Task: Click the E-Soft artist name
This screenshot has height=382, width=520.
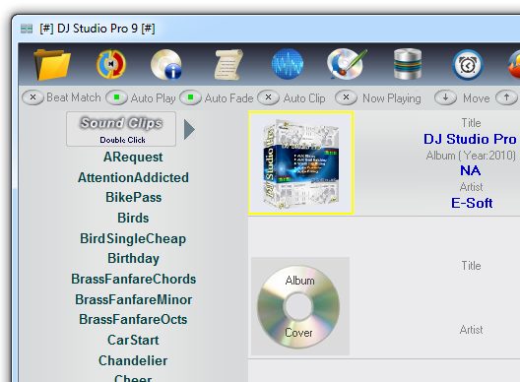Action: [472, 203]
